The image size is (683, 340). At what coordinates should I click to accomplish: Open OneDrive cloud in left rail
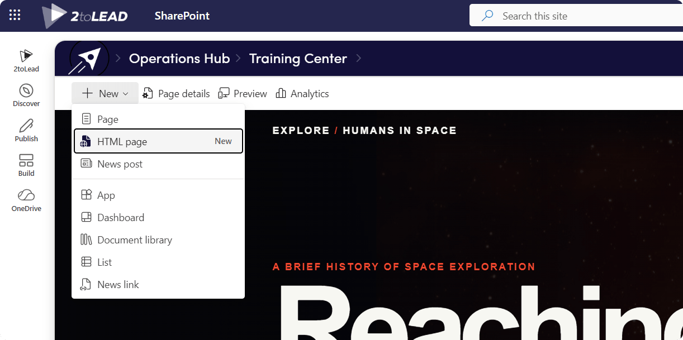point(26,200)
